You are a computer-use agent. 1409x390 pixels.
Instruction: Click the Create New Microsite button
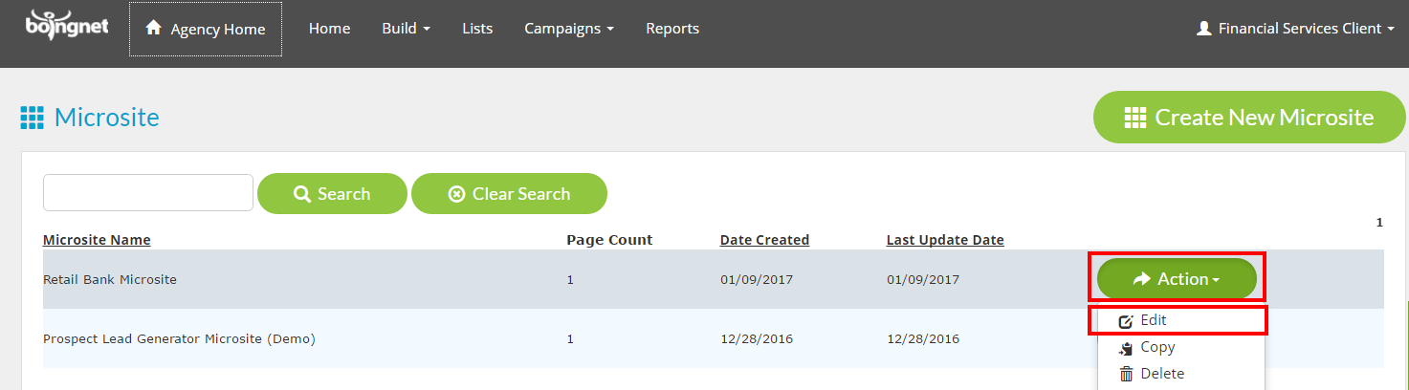coord(1249,118)
